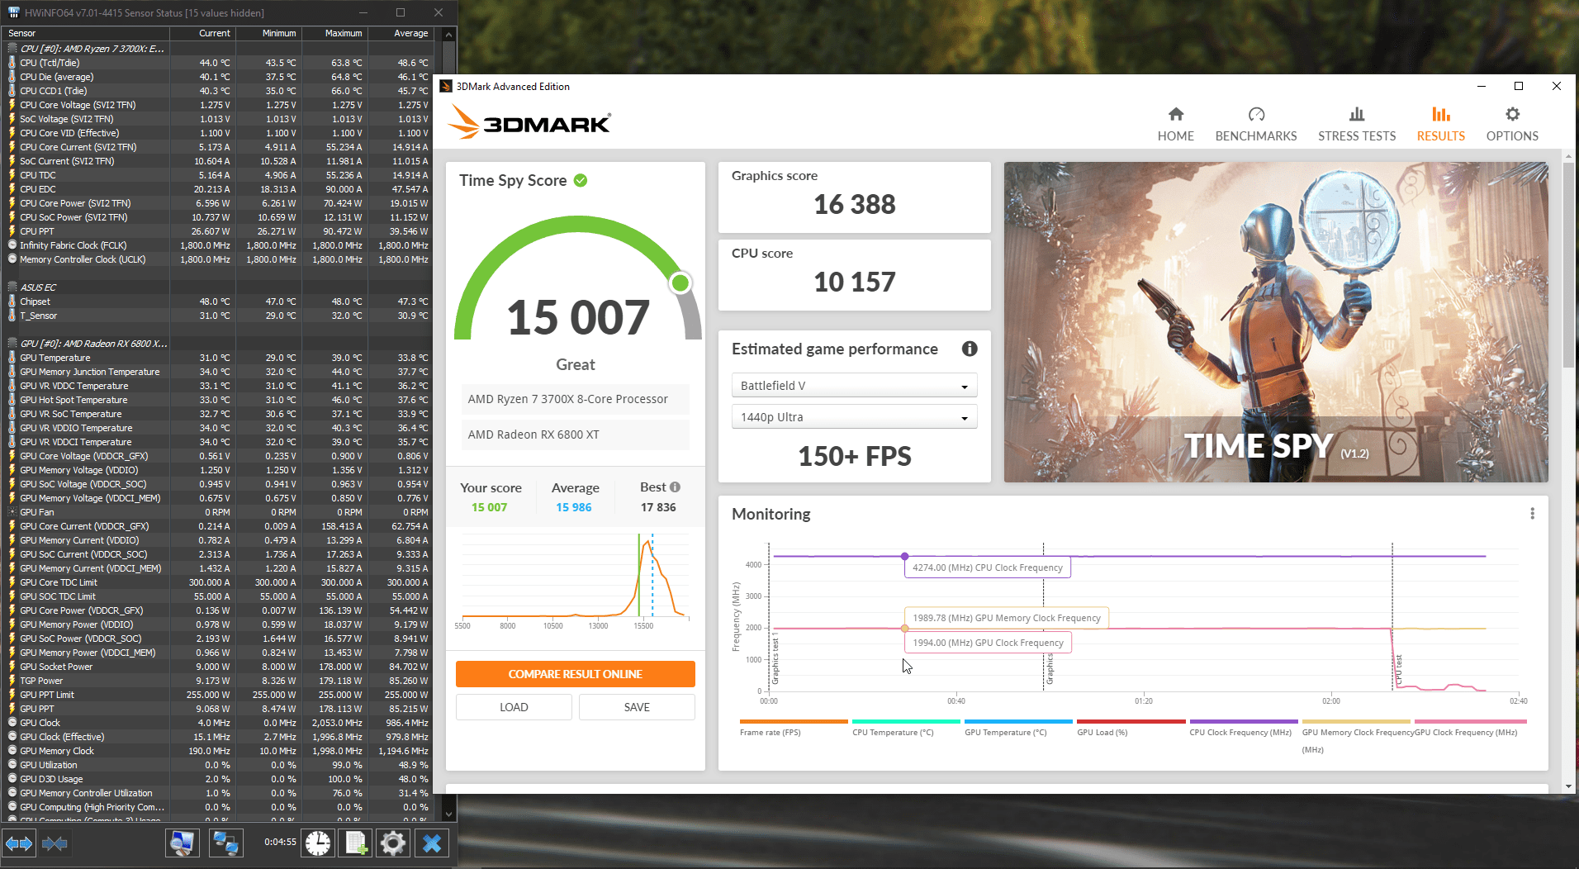Image resolution: width=1579 pixels, height=869 pixels.
Task: Open the 1440p Ultra resolution dropdown
Action: 854,417
